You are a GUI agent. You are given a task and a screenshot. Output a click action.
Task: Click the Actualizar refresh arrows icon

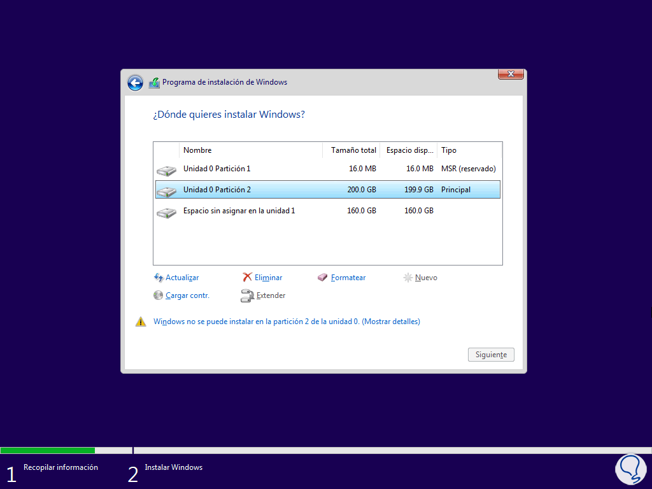(x=159, y=278)
